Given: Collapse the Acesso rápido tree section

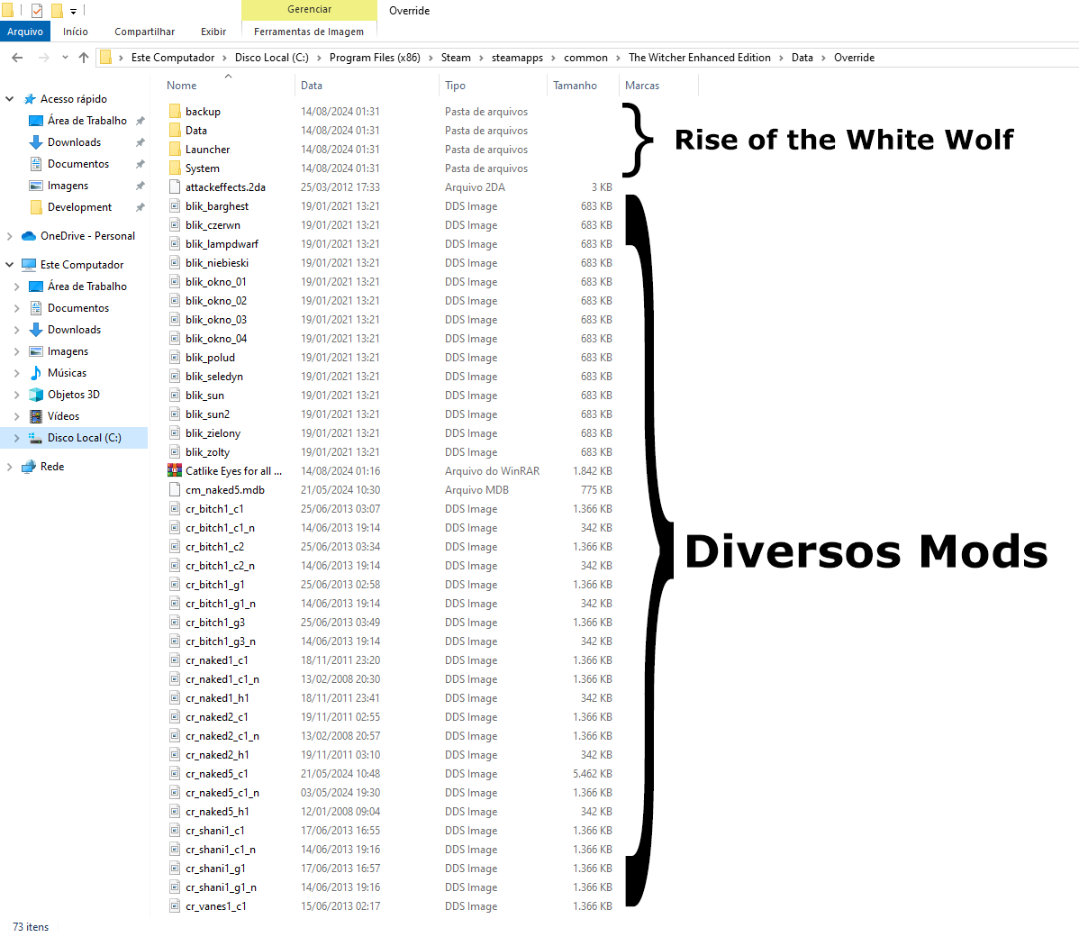Looking at the screenshot, I should click(x=10, y=99).
